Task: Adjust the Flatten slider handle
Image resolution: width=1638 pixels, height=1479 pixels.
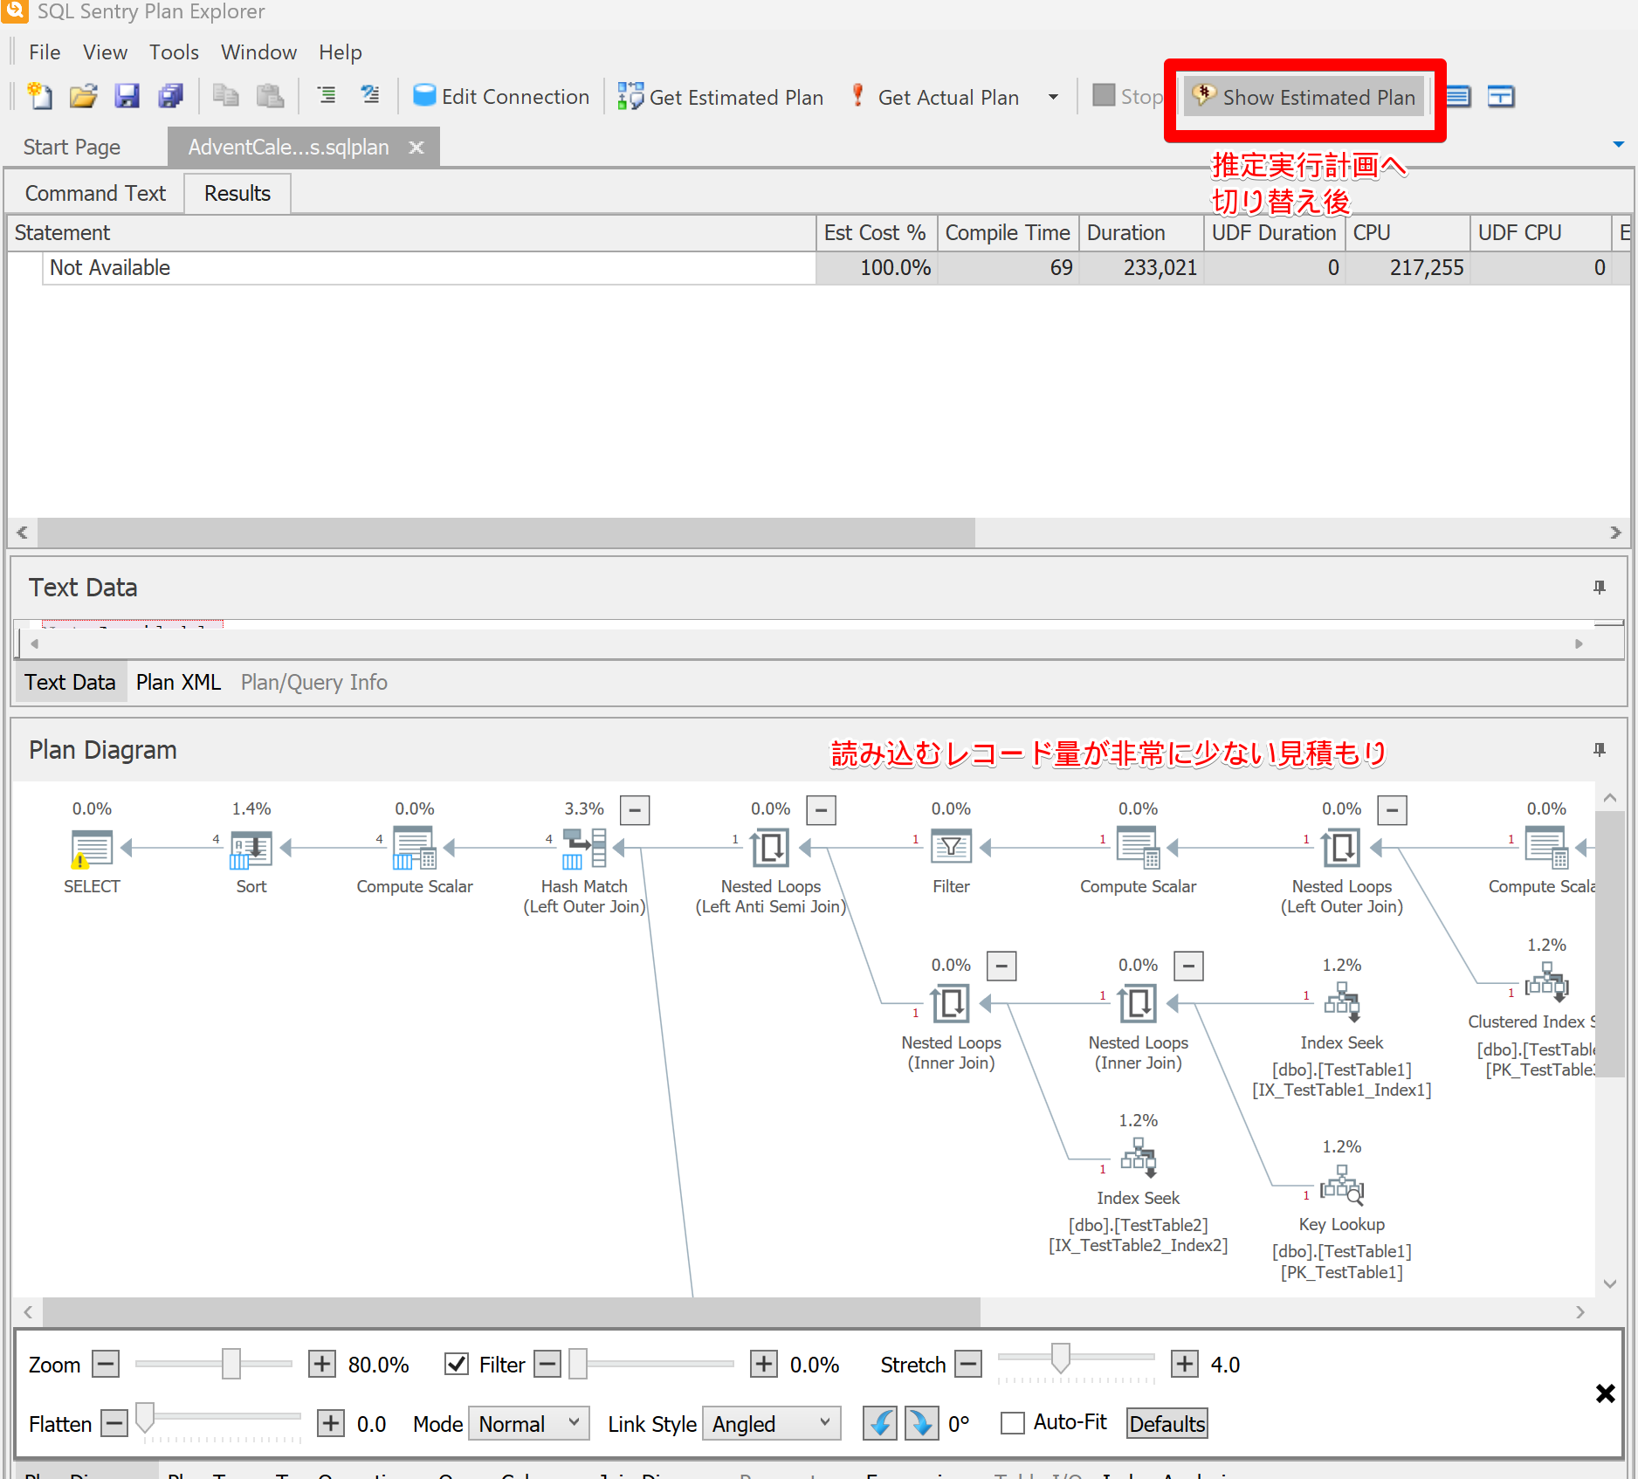Action: tap(146, 1417)
